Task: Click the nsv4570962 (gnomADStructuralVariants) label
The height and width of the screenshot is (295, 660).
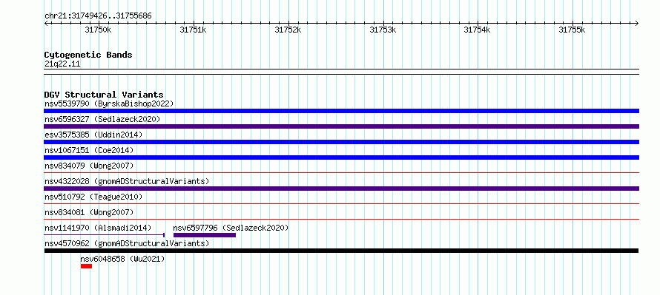Action: pos(127,243)
